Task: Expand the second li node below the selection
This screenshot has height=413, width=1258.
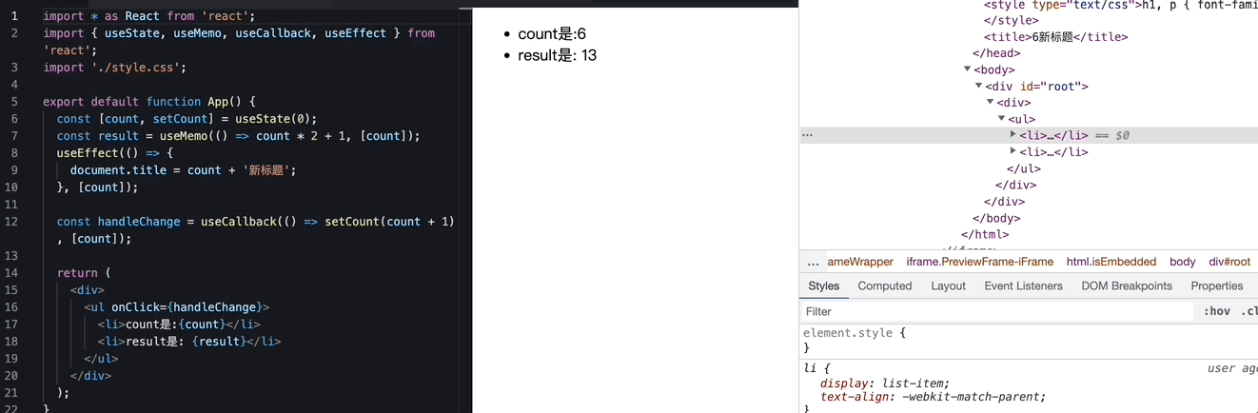Action: pos(1013,151)
